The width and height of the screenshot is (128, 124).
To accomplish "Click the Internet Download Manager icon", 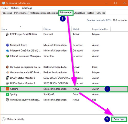I will click(7, 56).
